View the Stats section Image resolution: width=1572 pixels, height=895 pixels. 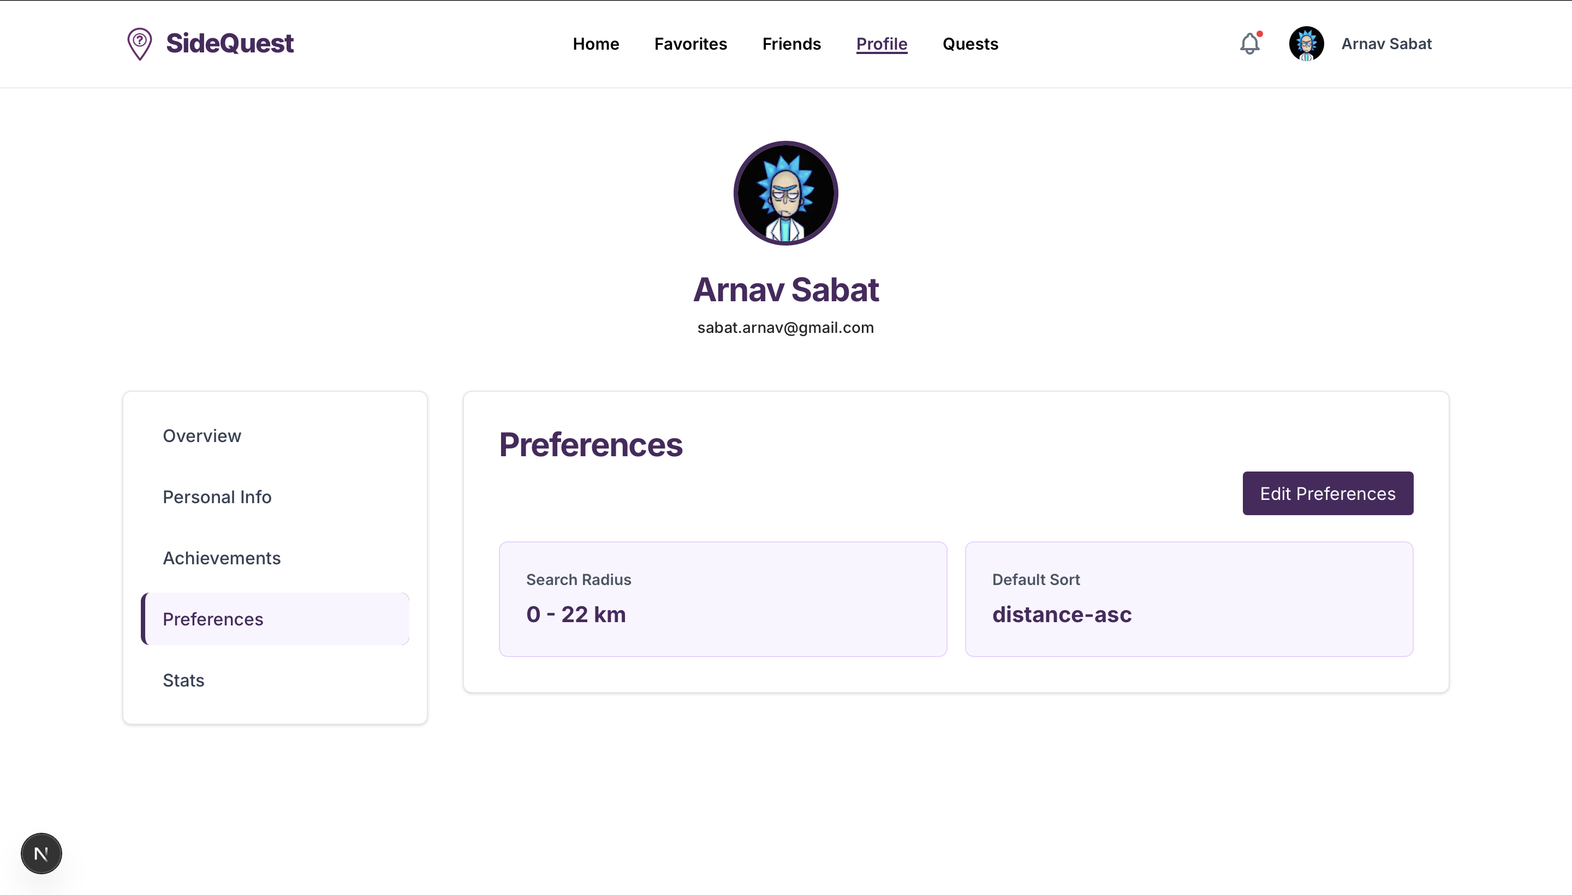click(183, 681)
